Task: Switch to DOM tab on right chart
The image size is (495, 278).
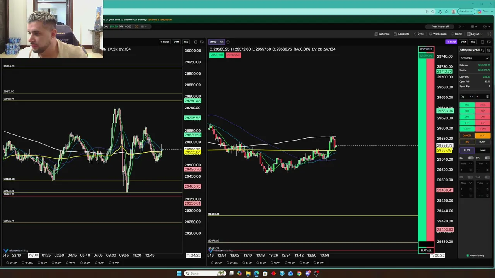Action: (x=463, y=42)
